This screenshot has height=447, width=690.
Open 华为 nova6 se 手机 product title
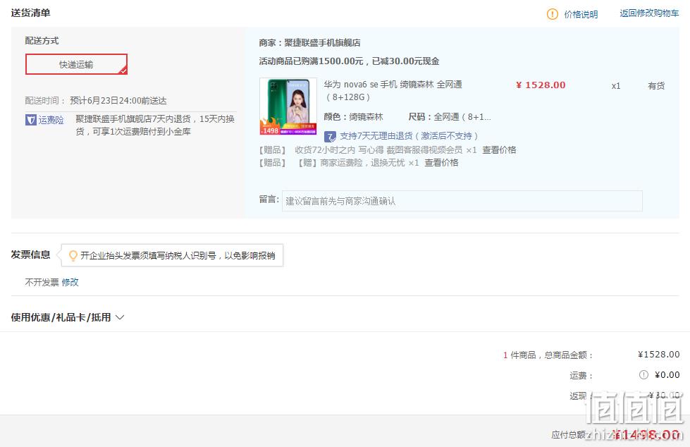[393, 90]
